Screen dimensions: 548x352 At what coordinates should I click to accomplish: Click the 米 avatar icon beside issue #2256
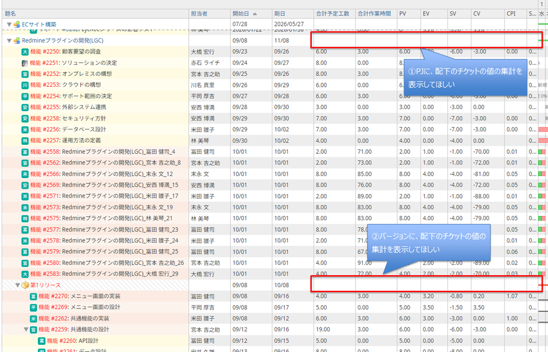pyautogui.click(x=25, y=129)
